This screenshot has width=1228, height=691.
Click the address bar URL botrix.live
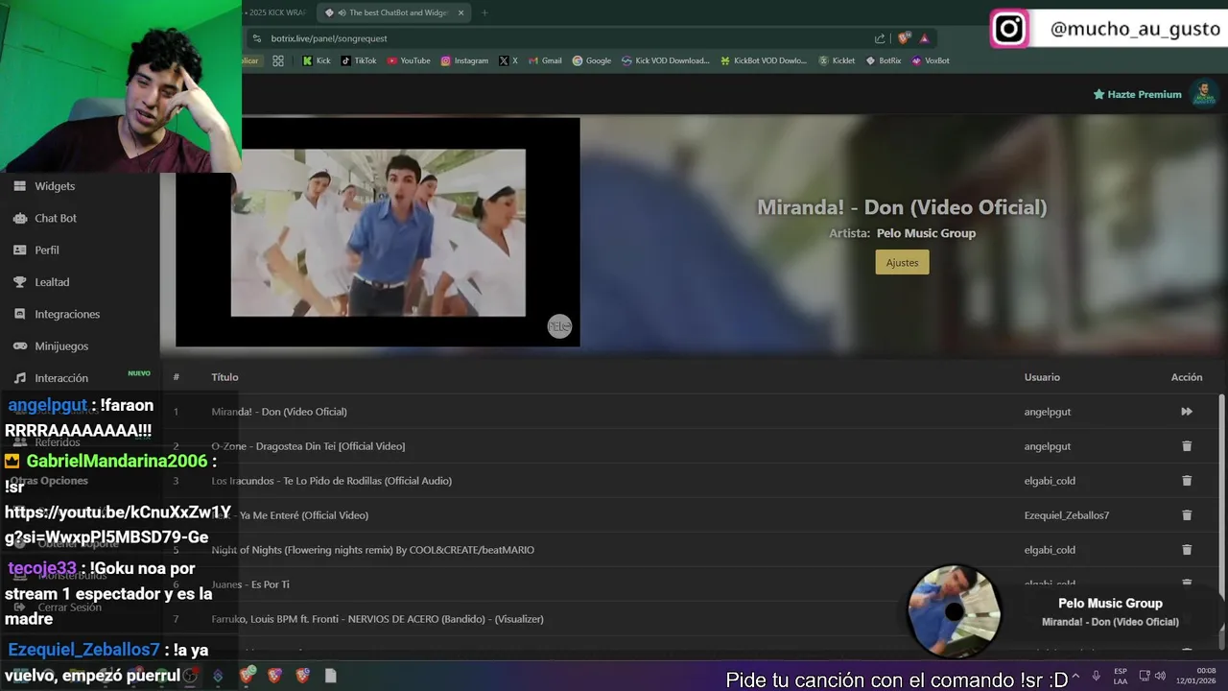tap(329, 38)
